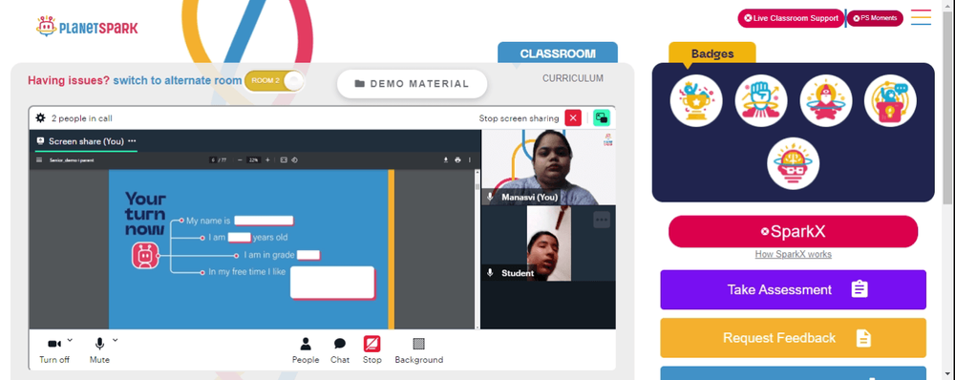
Task: Open the hamburger menu at top right
Action: click(x=921, y=17)
